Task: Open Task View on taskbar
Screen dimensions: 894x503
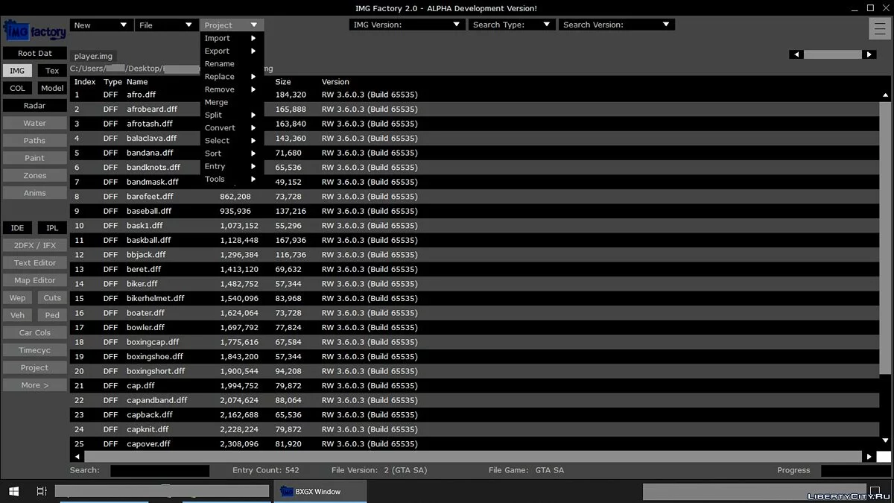Action: 42,491
